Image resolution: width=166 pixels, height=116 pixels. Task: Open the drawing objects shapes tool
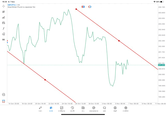point(4,34)
